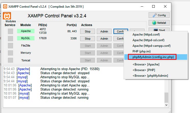Viewport: 190px width, 113px height.
Task: Close the XAMPP Control Panel window
Action: 165,6
